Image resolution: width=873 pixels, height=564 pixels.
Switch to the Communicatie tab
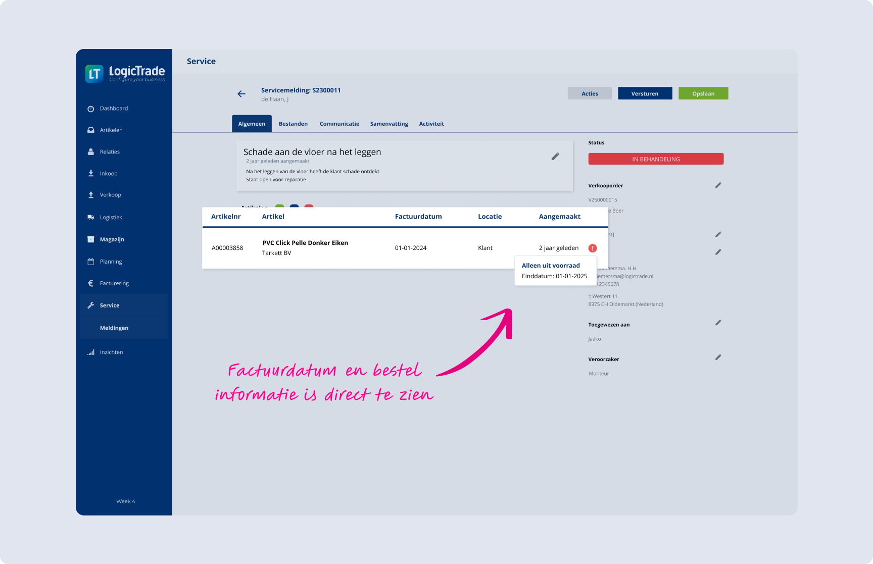click(x=339, y=124)
